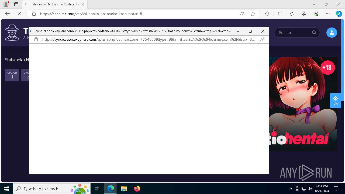Open the clock showing 6:51 PM
The width and height of the screenshot is (345, 194).
(x=322, y=189)
